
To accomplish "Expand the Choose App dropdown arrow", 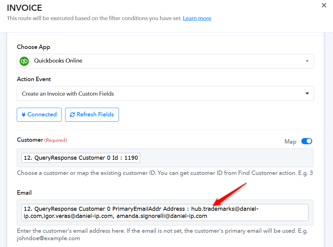I will 307,61.
